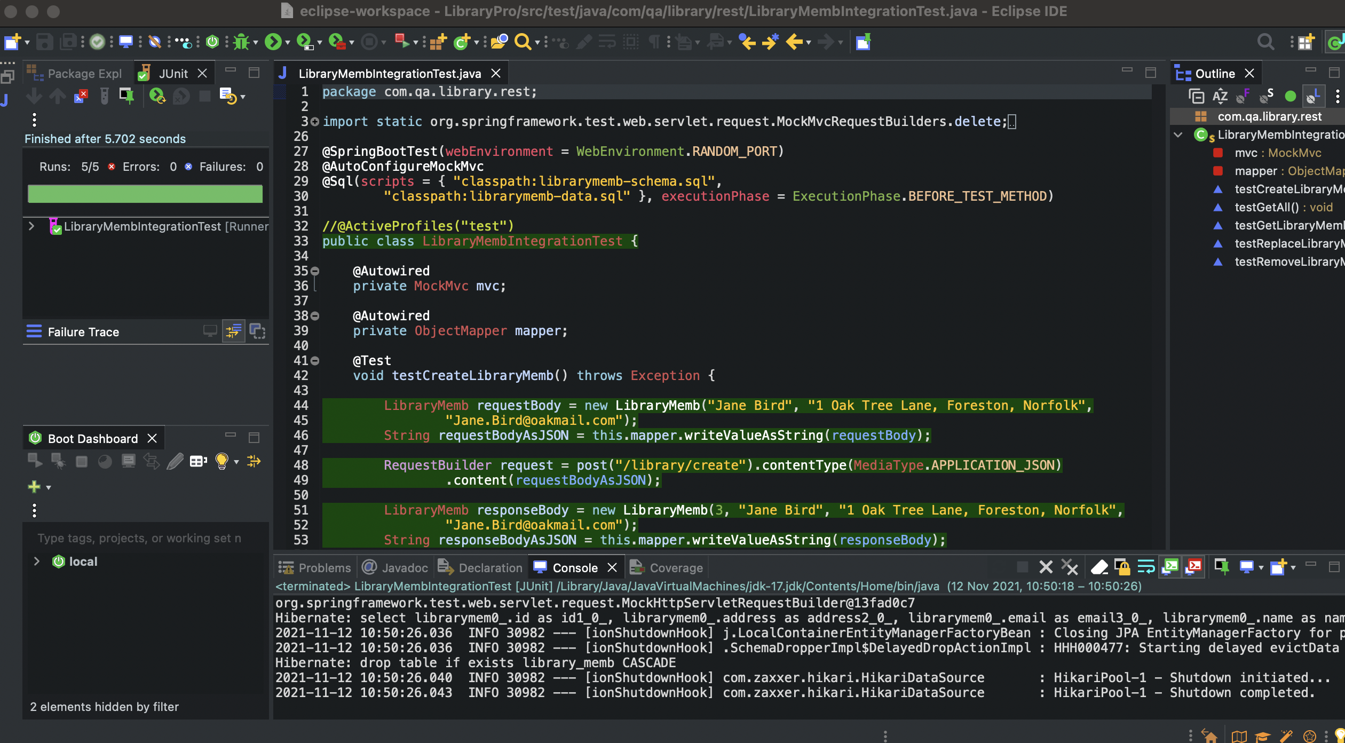Click the Test Run History icon in JUnit
The width and height of the screenshot is (1345, 743).
(227, 96)
